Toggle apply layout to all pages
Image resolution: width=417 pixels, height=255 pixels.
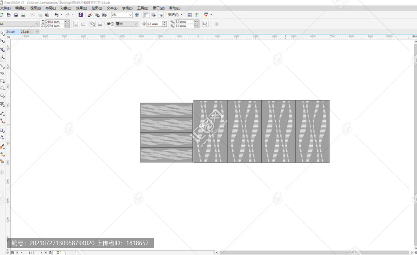click(x=93, y=24)
